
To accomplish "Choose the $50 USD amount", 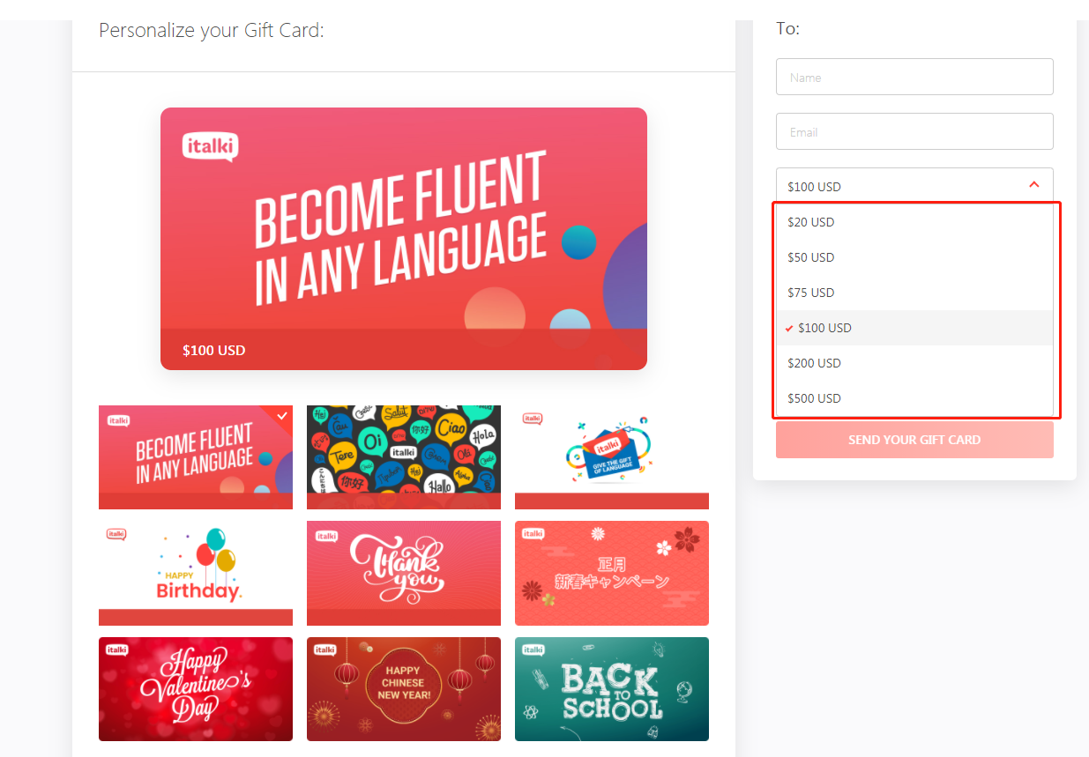I will coord(914,257).
